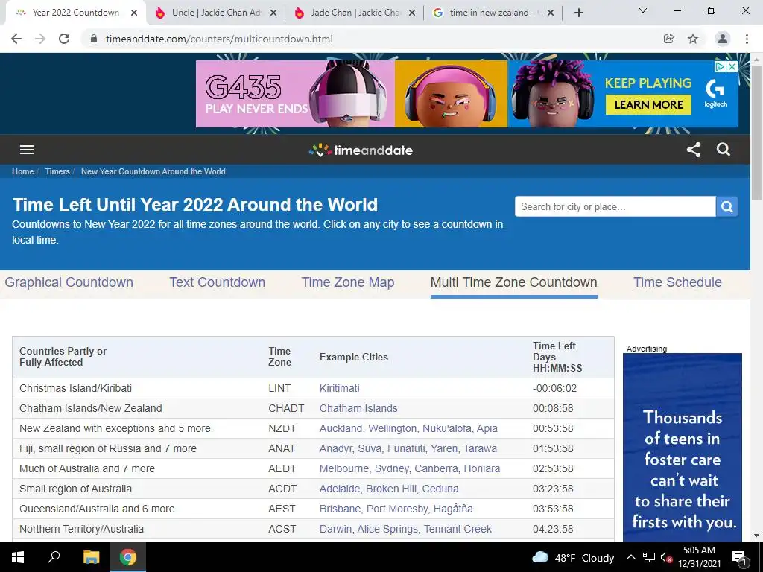
Task: Click Home breadcrumb link
Action: point(23,171)
